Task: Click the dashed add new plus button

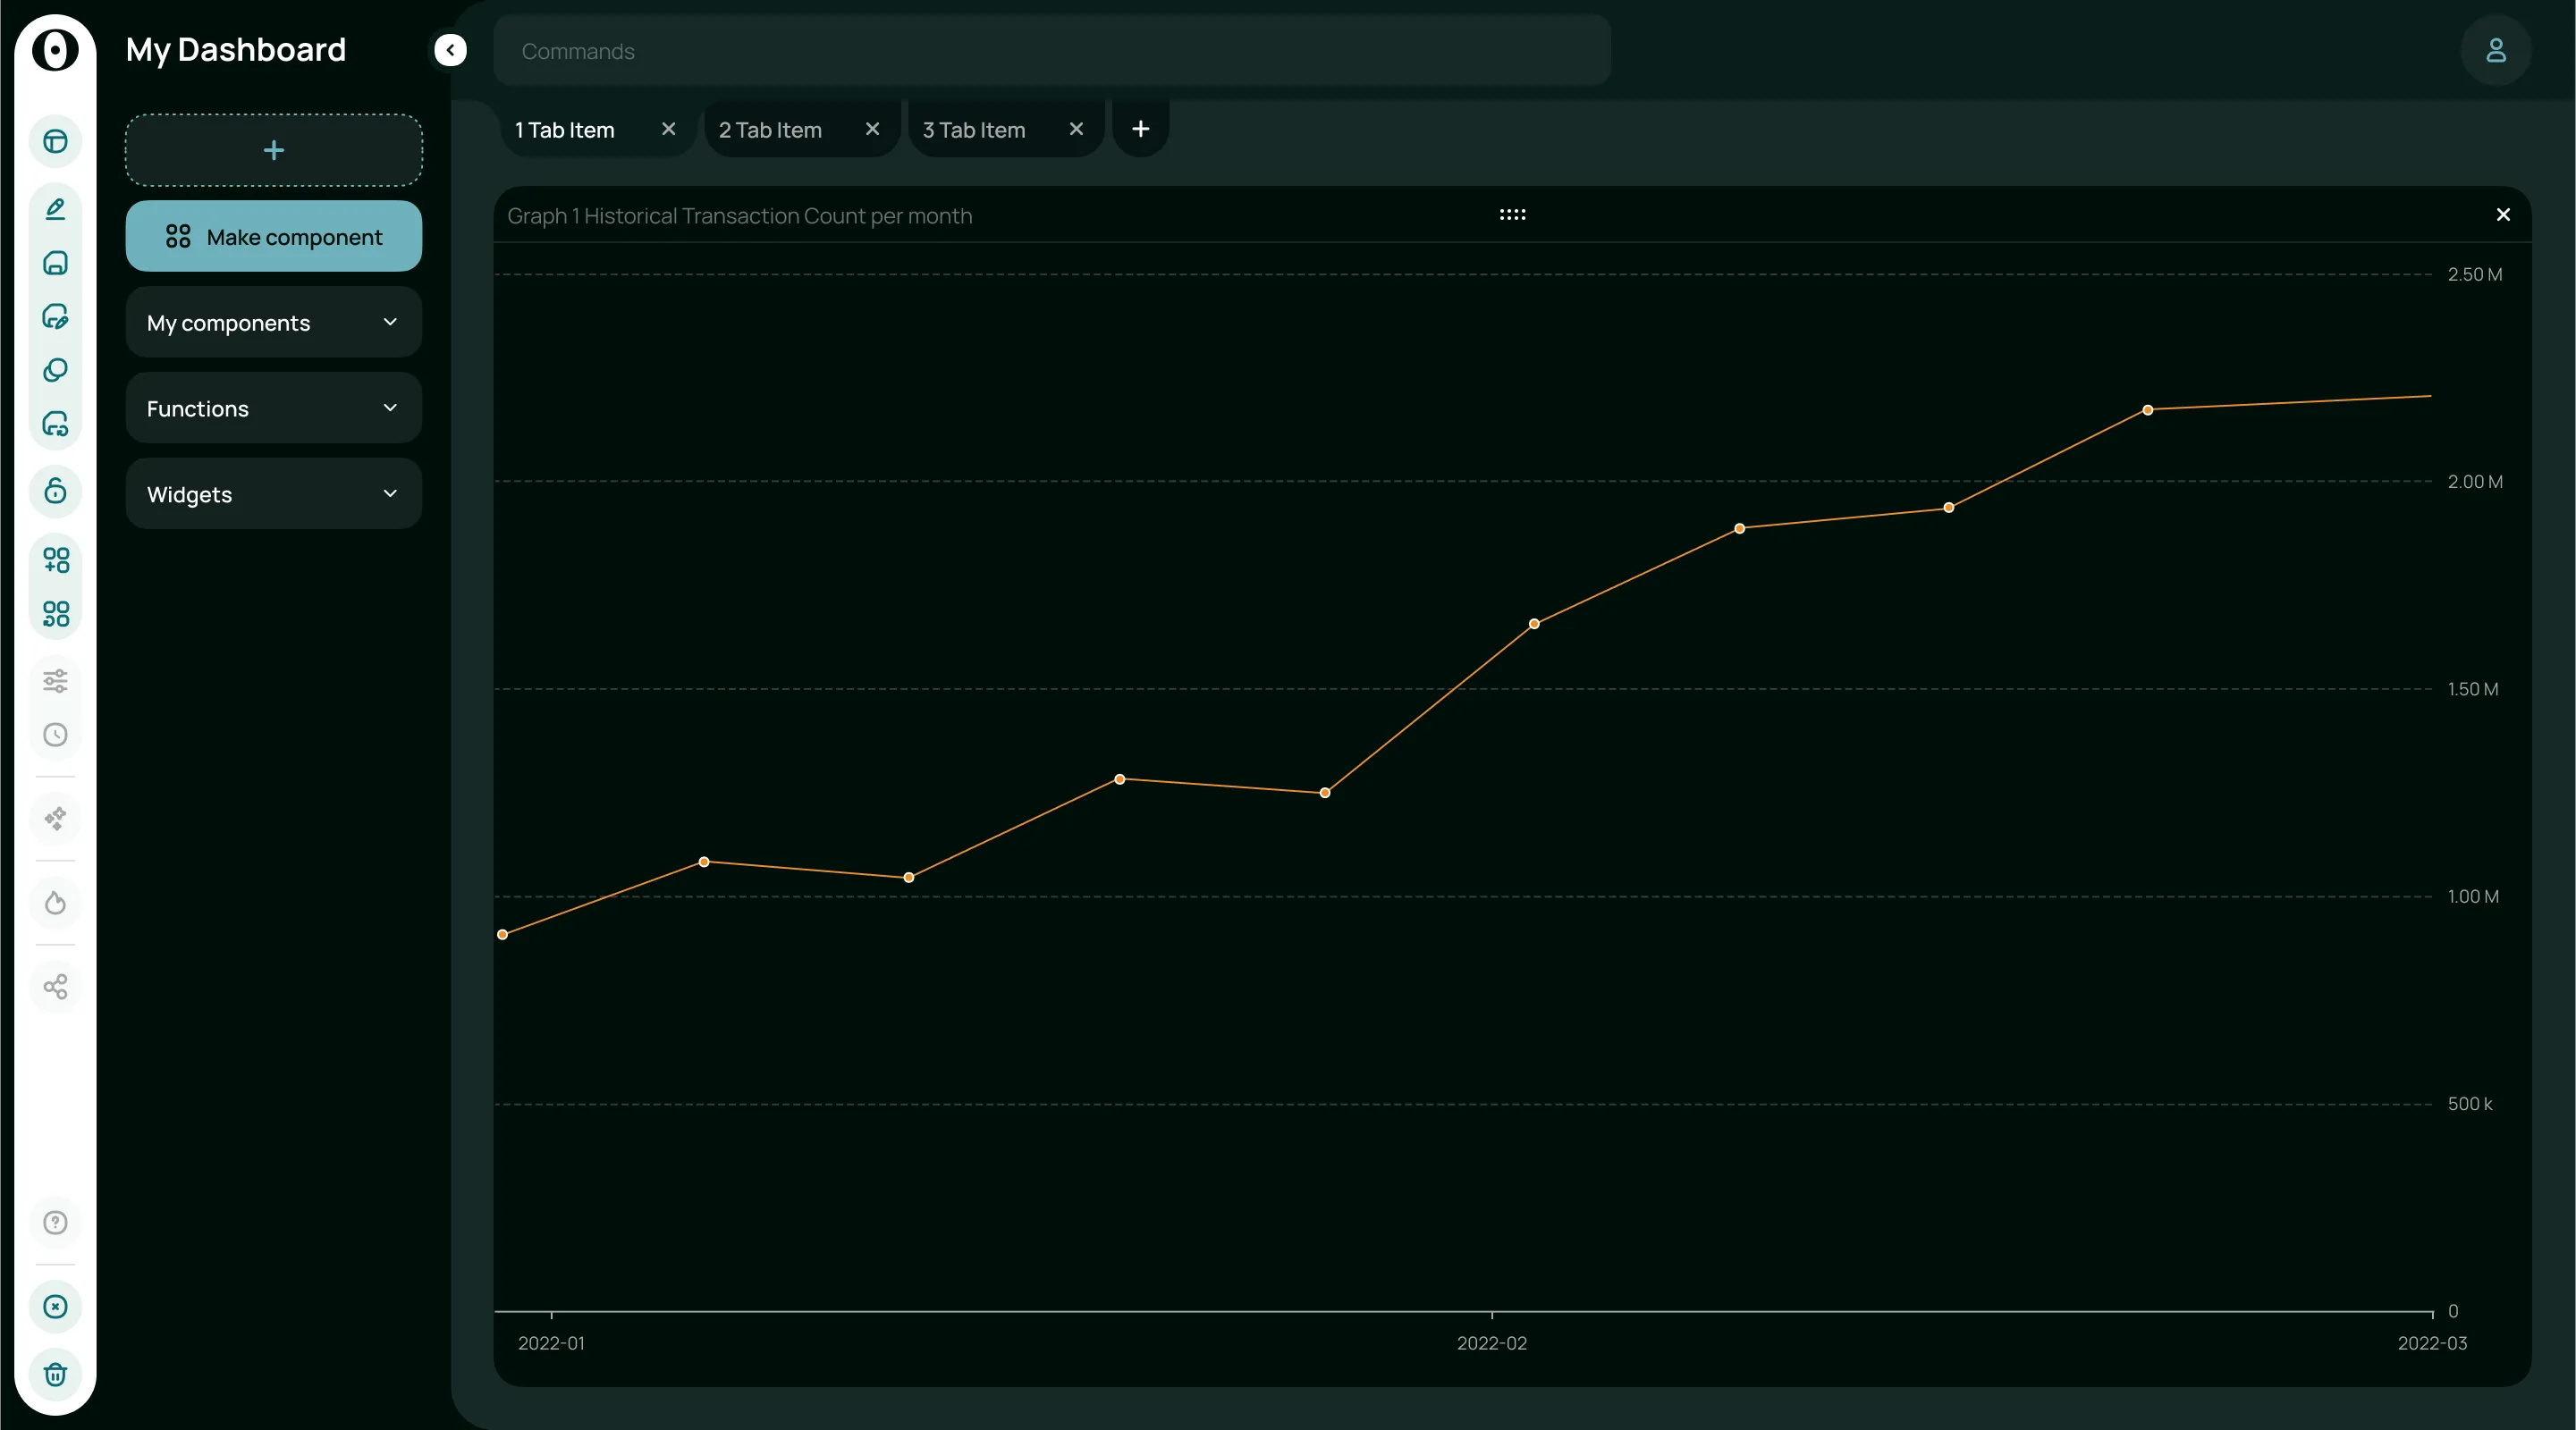Action: (x=273, y=150)
